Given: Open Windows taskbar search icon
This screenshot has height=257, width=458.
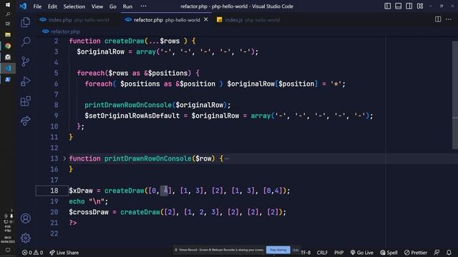Looking at the screenshot, I should 8,14.
